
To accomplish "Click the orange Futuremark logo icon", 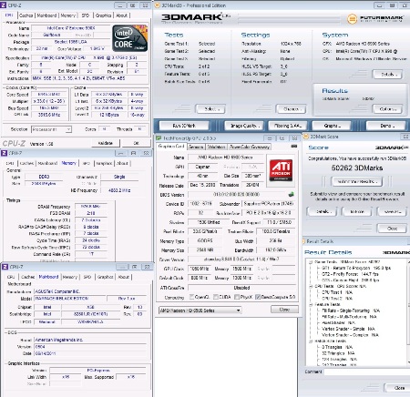I will point(352,19).
